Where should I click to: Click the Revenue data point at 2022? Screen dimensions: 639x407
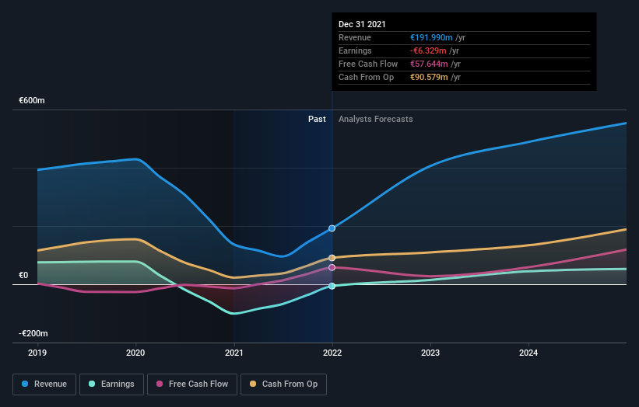[x=332, y=228]
